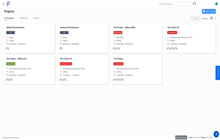Click the Projects page heading
The height and width of the screenshot is (140, 220).
point(9,11)
